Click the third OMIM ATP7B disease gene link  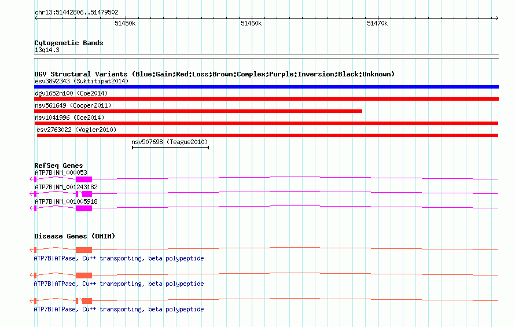pyautogui.click(x=119, y=309)
